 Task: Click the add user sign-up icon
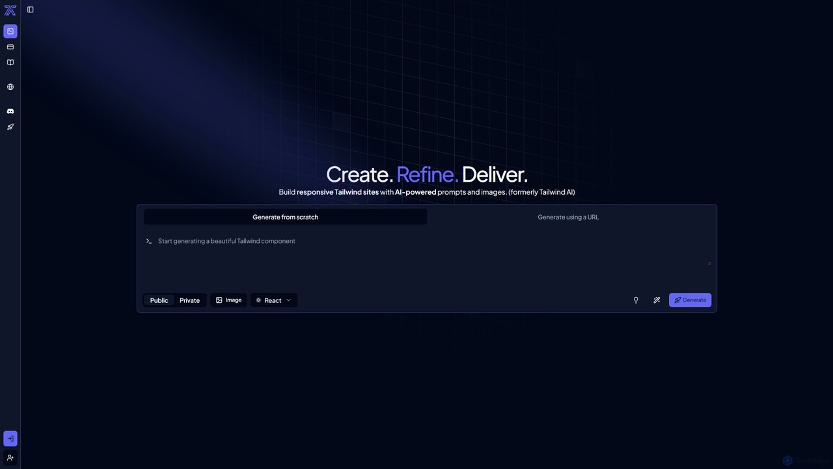(10, 457)
